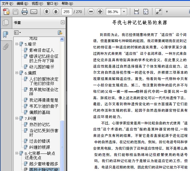190x171 pixels.
Task: Click the page heading 寻找七种记忆缺陷的来源
Action: pos(140,22)
